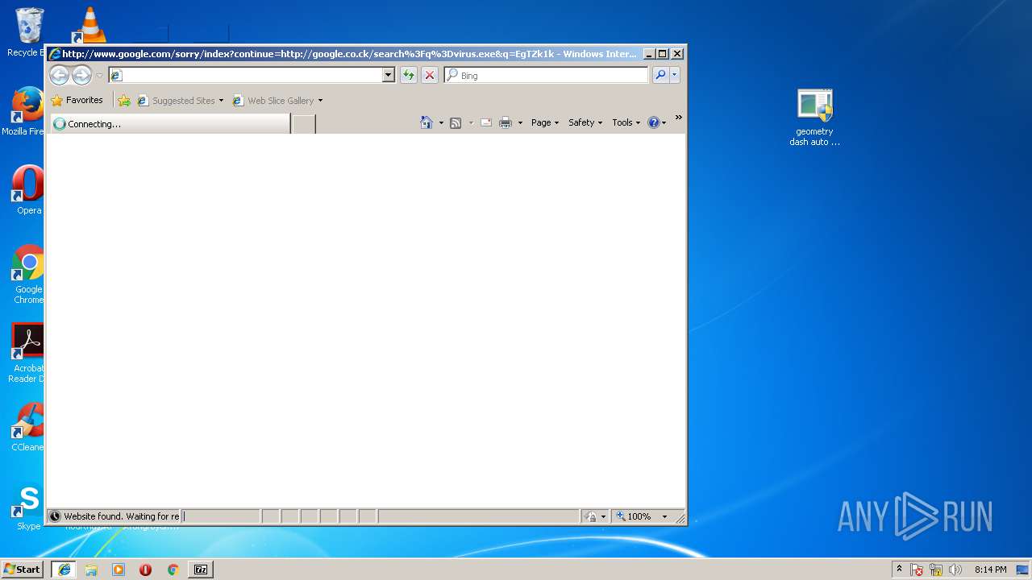The height and width of the screenshot is (580, 1032).
Task: Refresh the page with the green arrows
Action: (409, 75)
